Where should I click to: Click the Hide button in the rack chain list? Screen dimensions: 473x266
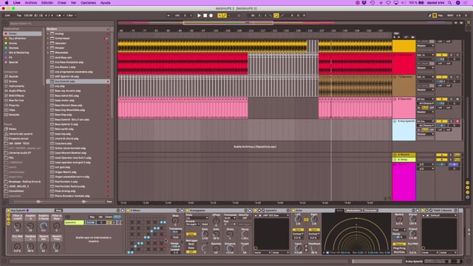tap(117, 216)
